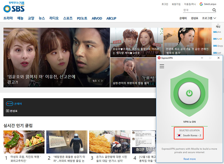This screenshot has width=224, height=164.
Task: Open popular clip 4 thumbnail
Action: pyautogui.click(x=144, y=142)
